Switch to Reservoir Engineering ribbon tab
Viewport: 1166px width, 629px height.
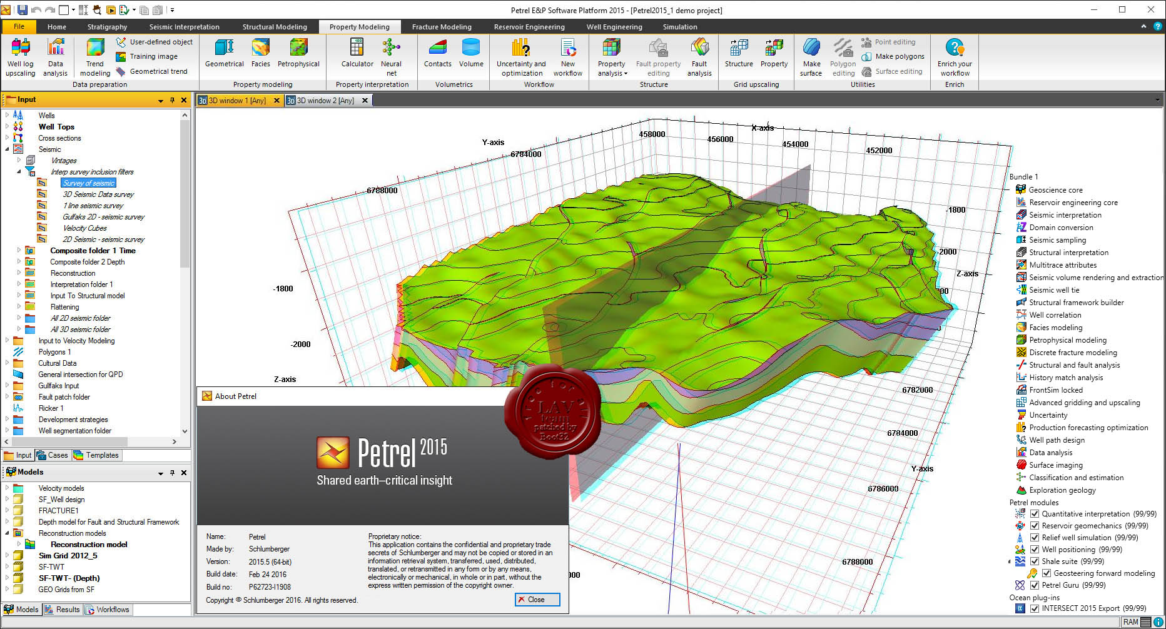click(x=529, y=27)
